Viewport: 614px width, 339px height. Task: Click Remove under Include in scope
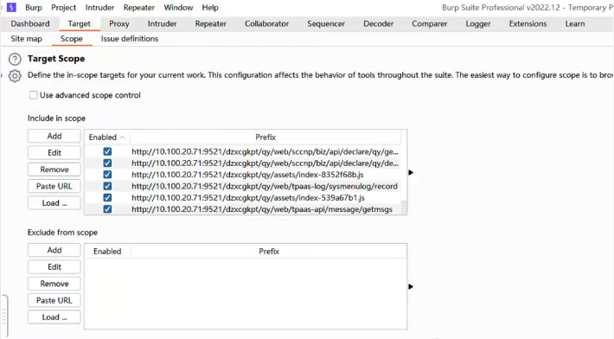[x=54, y=169]
